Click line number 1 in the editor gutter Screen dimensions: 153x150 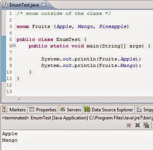tap(11, 13)
